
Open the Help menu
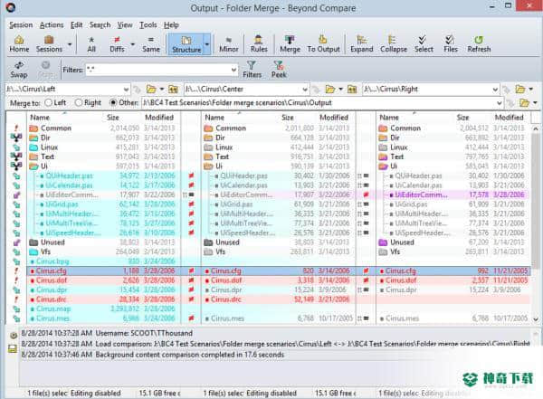(x=171, y=25)
